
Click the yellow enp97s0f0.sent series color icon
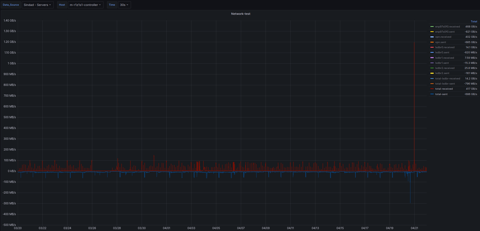coord(432,32)
